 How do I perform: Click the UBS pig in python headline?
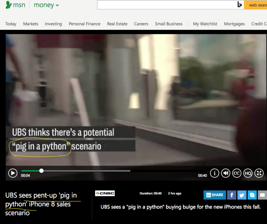tap(41, 204)
